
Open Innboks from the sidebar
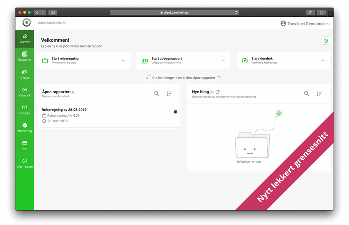25,110
